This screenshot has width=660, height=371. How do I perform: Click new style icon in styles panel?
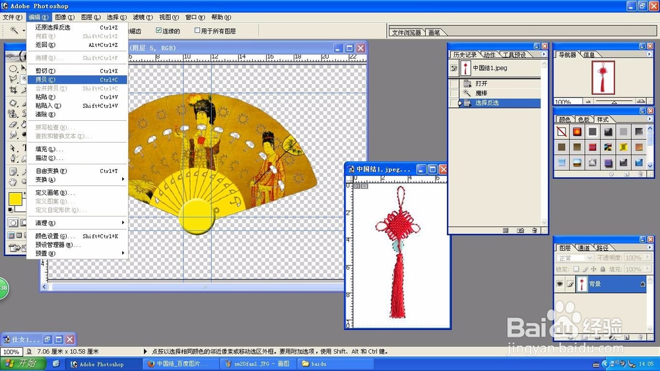pyautogui.click(x=627, y=174)
